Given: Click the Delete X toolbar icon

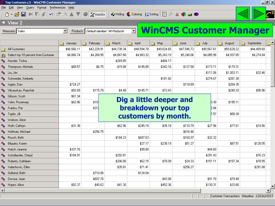Looking at the screenshot, I should (65, 14).
